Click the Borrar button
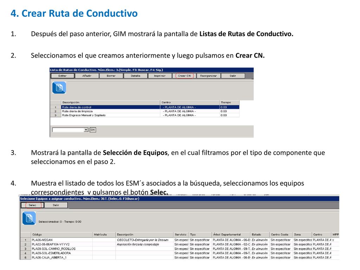360x270 pixels. 111,76
